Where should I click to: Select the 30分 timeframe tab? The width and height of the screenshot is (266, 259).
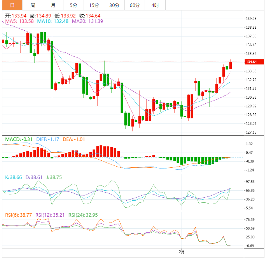(x=114, y=5)
